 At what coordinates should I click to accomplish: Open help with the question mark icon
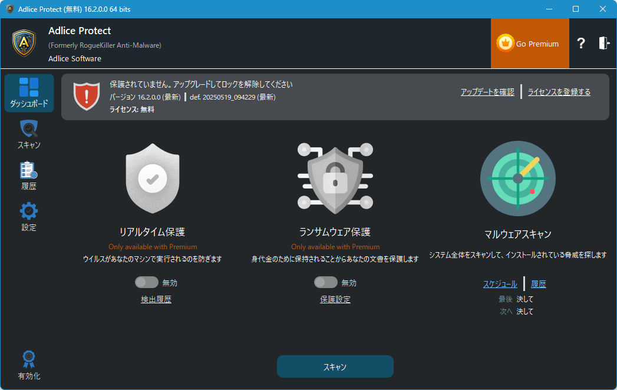coord(581,43)
